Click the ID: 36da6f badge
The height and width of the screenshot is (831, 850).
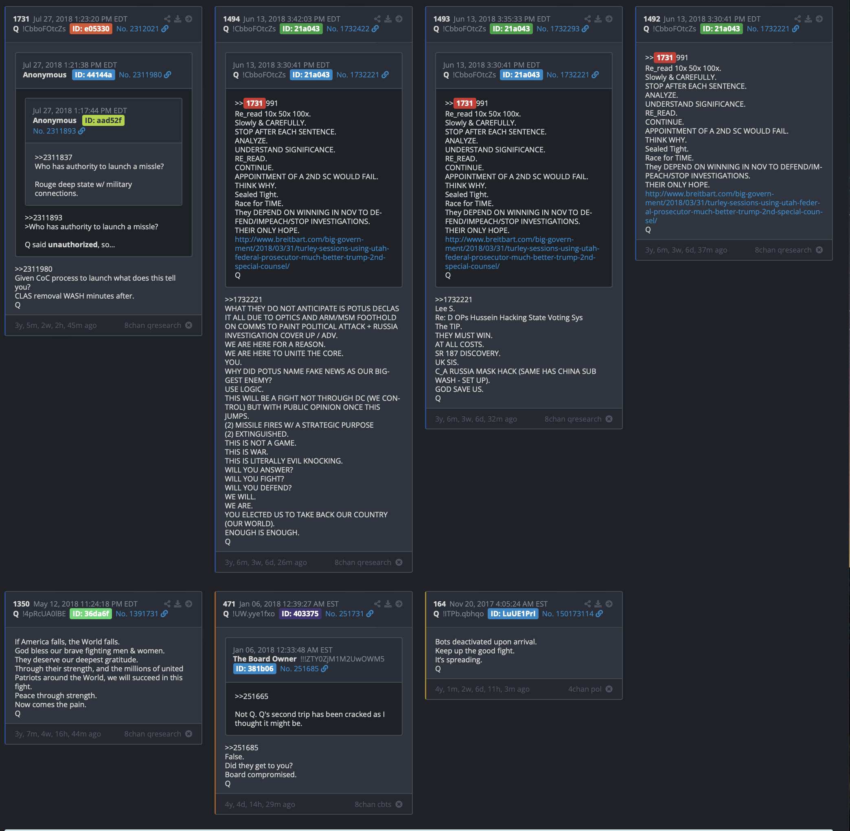91,613
